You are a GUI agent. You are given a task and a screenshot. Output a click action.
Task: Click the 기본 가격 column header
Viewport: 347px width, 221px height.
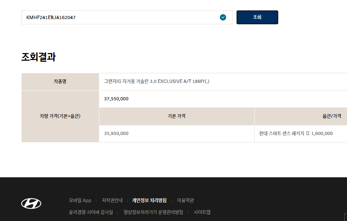[x=177, y=116]
